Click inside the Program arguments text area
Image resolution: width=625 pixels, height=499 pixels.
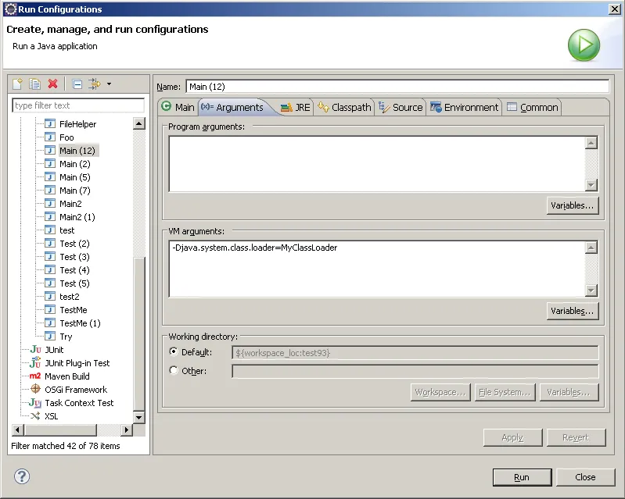pos(377,164)
